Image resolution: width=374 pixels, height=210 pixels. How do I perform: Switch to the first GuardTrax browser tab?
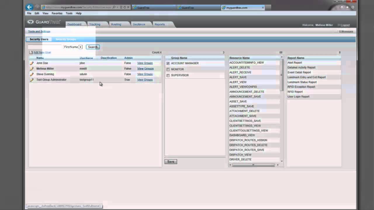click(154, 8)
